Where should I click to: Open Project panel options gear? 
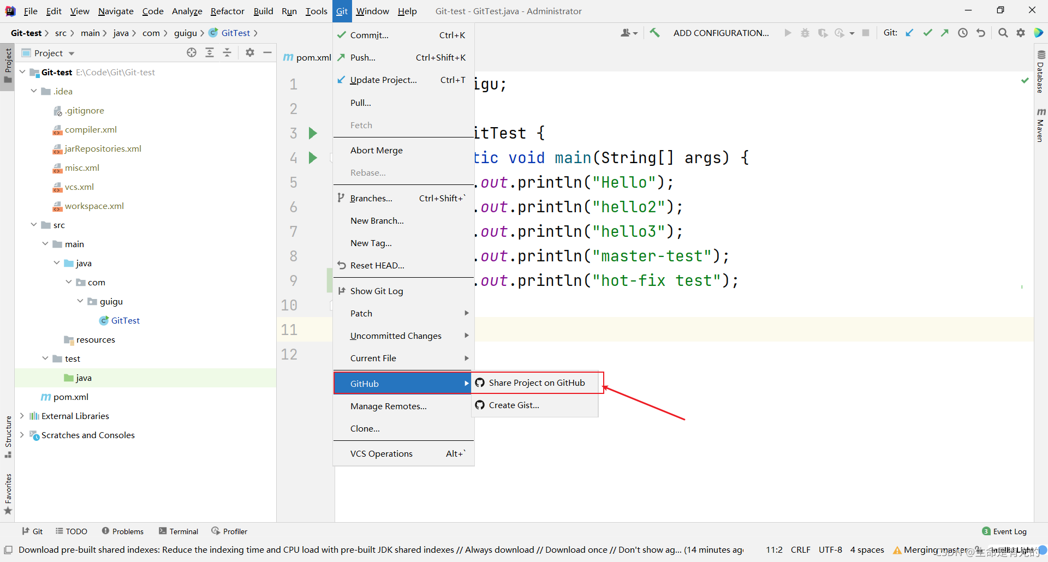point(250,52)
